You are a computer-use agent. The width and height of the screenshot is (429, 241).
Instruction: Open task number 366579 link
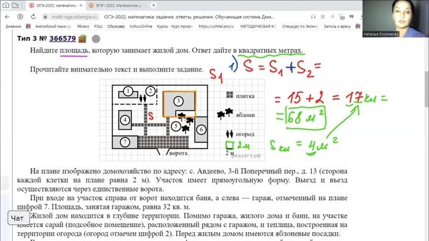(x=62, y=39)
